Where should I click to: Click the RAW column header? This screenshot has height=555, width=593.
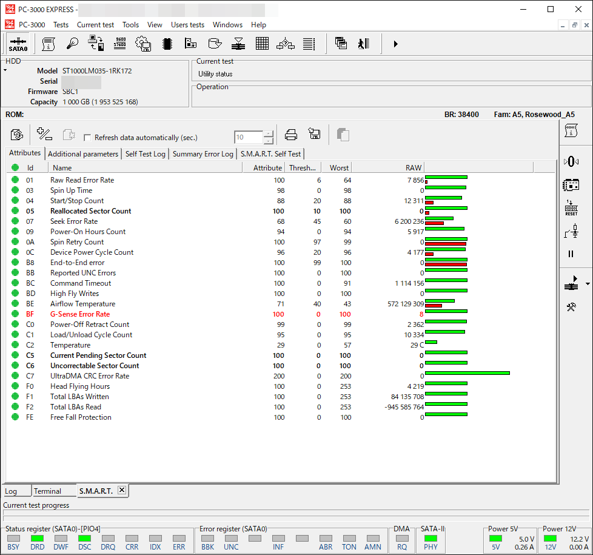[388, 167]
